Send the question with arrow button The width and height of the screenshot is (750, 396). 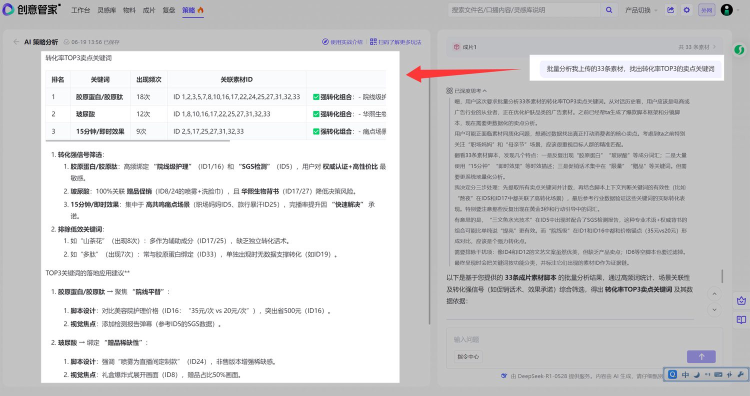coord(701,356)
